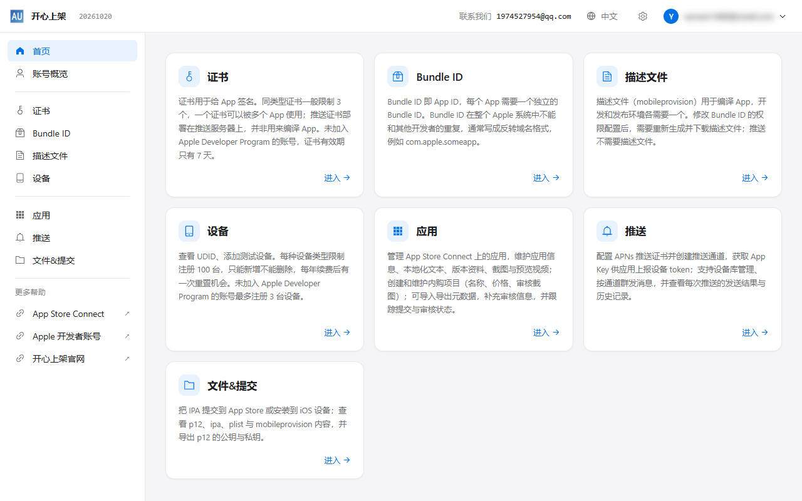Click 进入 on the 文件&提交 card
The width and height of the screenshot is (802, 501).
pyautogui.click(x=337, y=460)
